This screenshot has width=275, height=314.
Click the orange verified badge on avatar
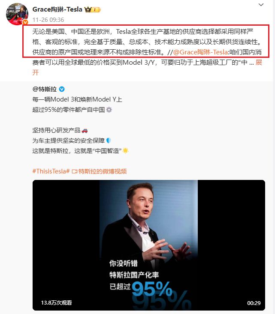pyautogui.click(x=25, y=22)
